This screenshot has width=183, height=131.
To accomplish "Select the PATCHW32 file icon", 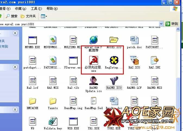I will [x=53, y=60].
